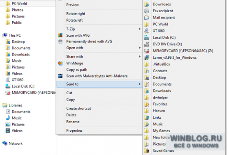Click the DVD RW Drive (D:) icon
Image resolution: width=229 pixels, height=155 pixels.
click(147, 44)
